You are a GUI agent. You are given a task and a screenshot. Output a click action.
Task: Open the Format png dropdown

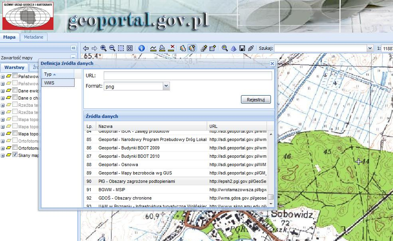pos(166,86)
